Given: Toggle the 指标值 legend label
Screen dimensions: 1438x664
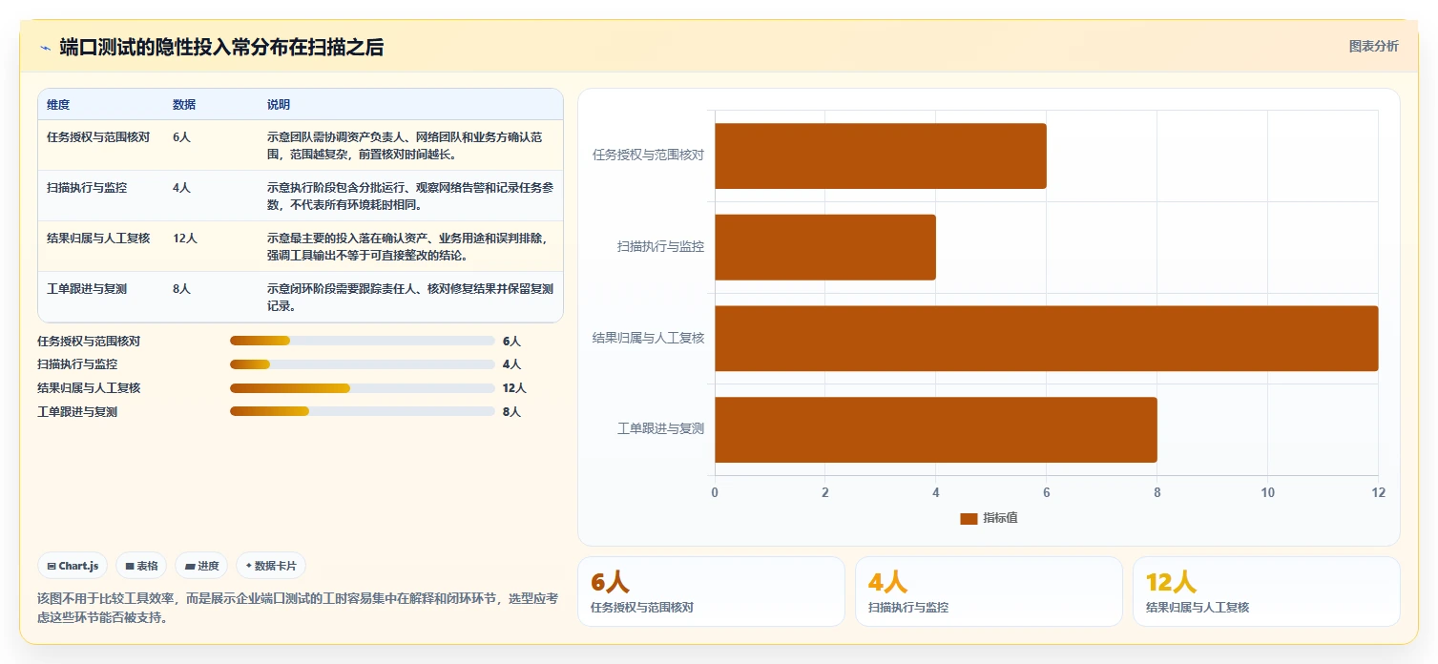Looking at the screenshot, I should (1000, 518).
